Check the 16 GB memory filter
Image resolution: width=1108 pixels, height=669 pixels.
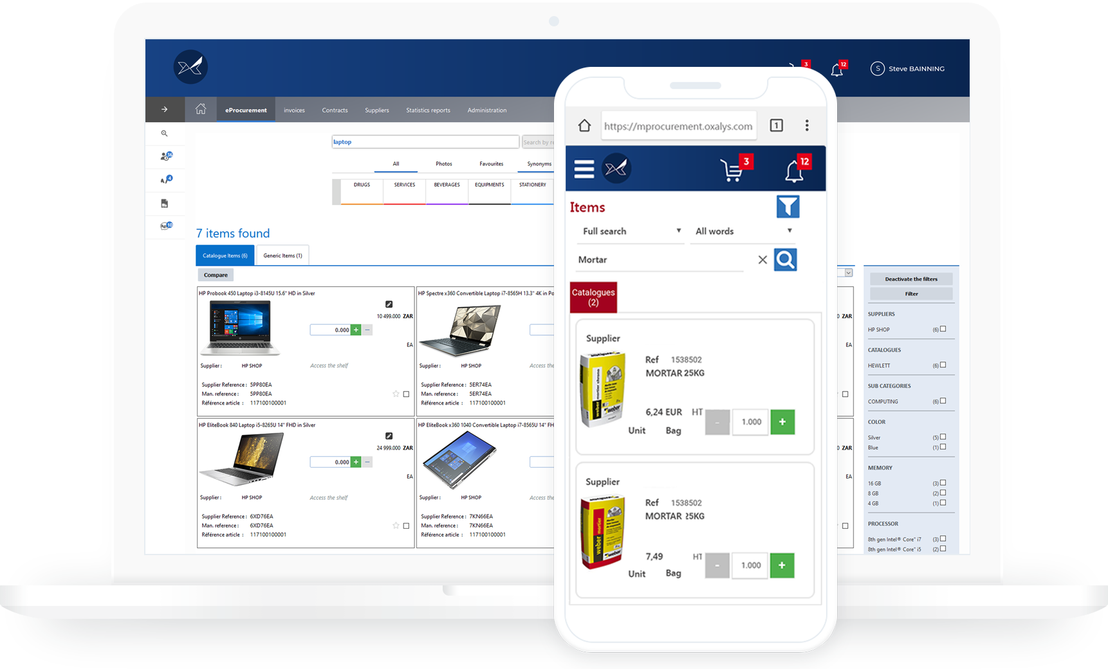click(943, 483)
